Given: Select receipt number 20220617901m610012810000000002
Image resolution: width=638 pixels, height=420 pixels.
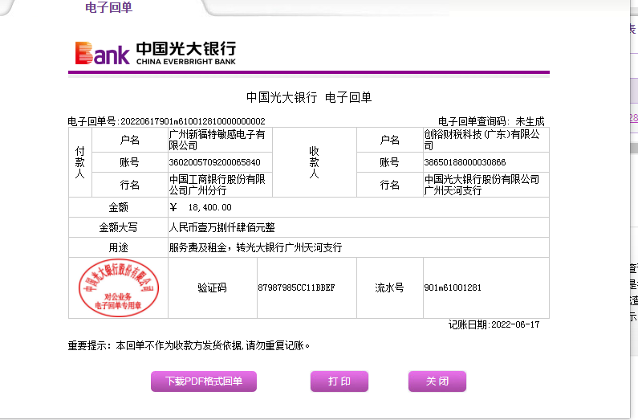Looking at the screenshot, I should tap(193, 121).
